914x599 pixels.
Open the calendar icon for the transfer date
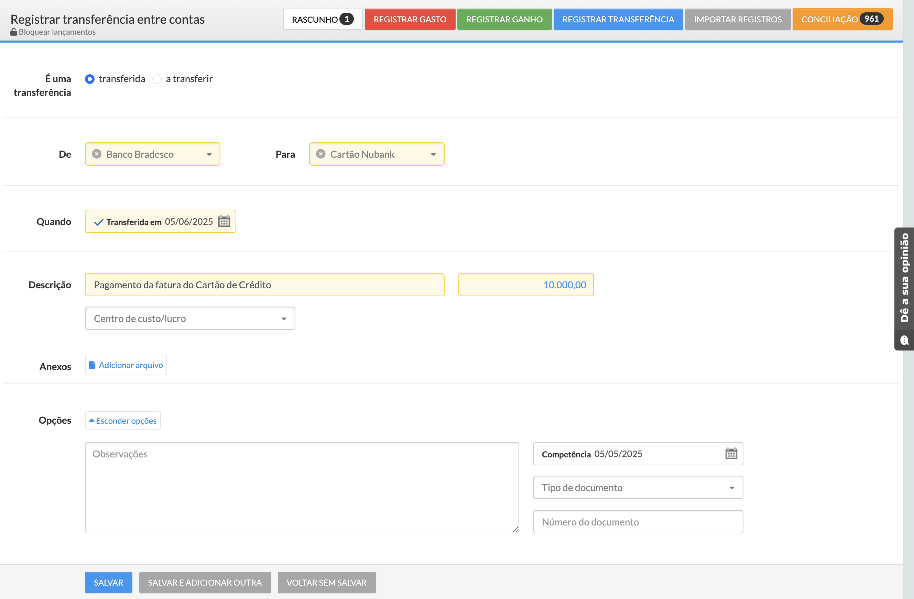tap(224, 221)
